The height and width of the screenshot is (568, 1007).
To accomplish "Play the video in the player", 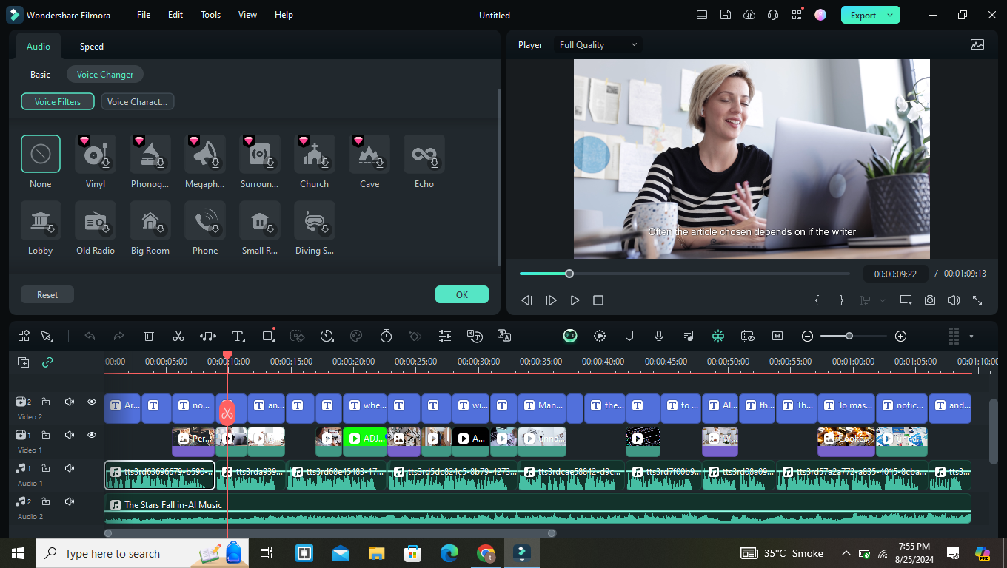I will click(575, 300).
